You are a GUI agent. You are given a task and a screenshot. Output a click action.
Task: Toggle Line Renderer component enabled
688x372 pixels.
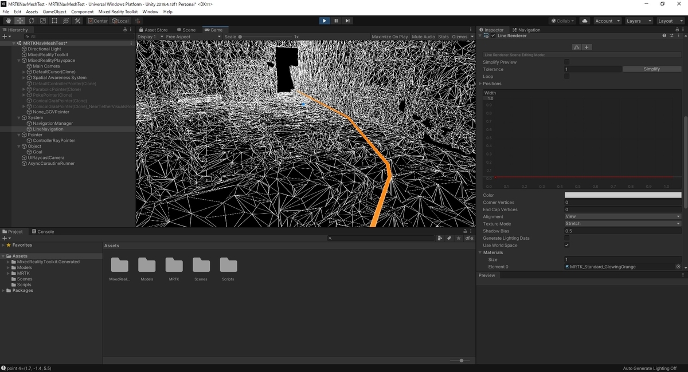point(493,35)
